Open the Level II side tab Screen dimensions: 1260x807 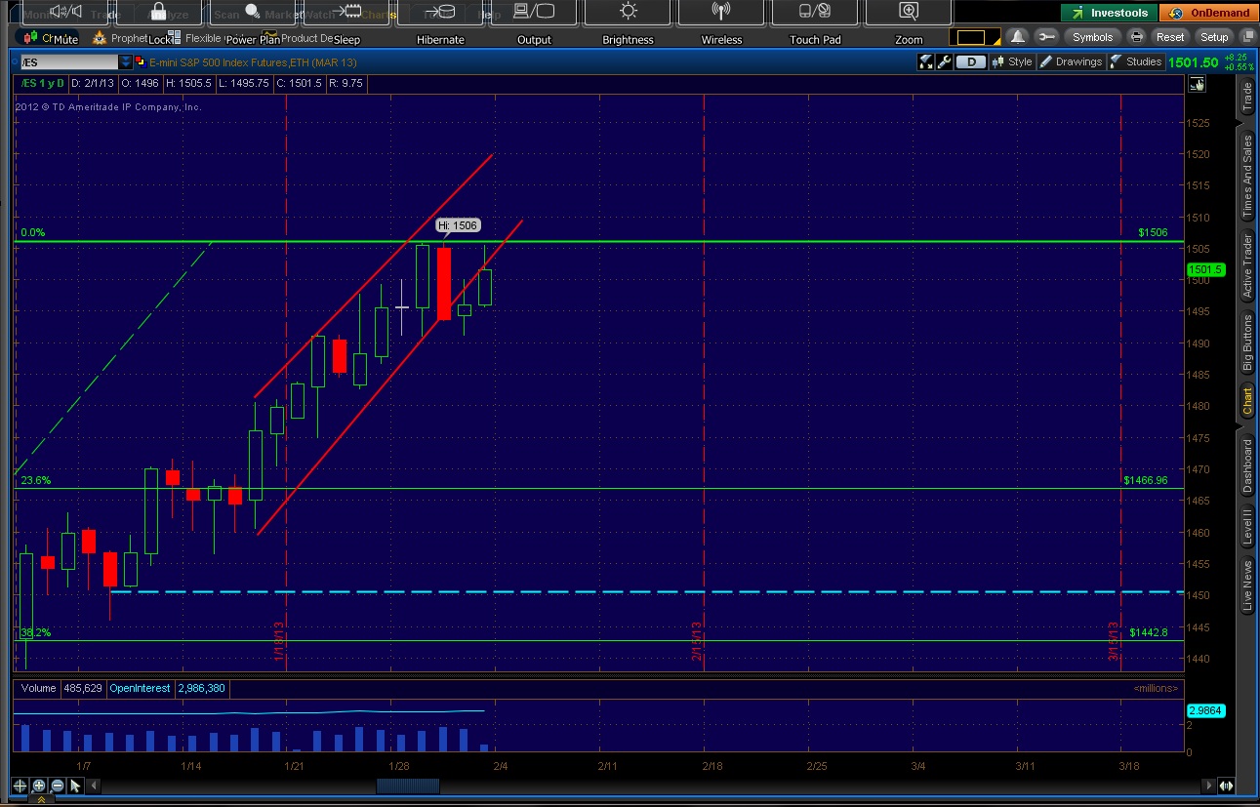pos(1247,526)
